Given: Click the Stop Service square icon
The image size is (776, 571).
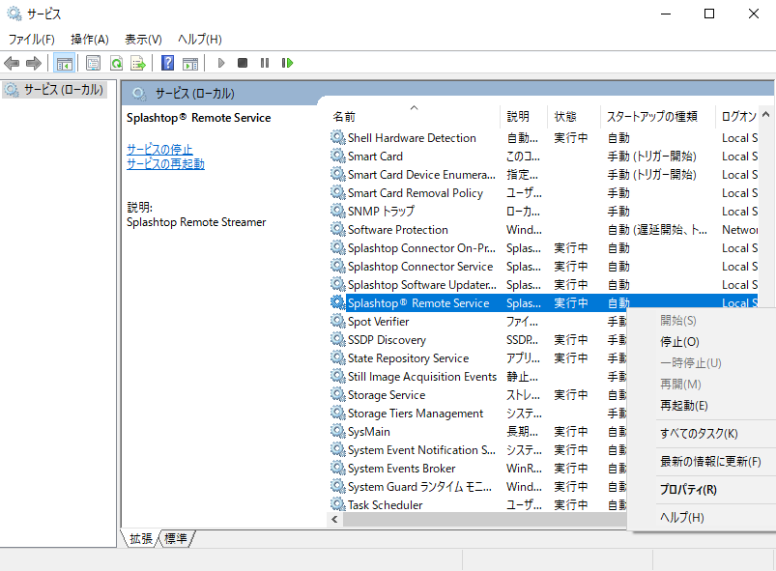Looking at the screenshot, I should coord(243,63).
